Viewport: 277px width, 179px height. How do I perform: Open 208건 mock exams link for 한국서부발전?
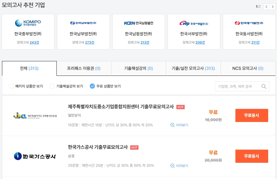tap(200, 42)
